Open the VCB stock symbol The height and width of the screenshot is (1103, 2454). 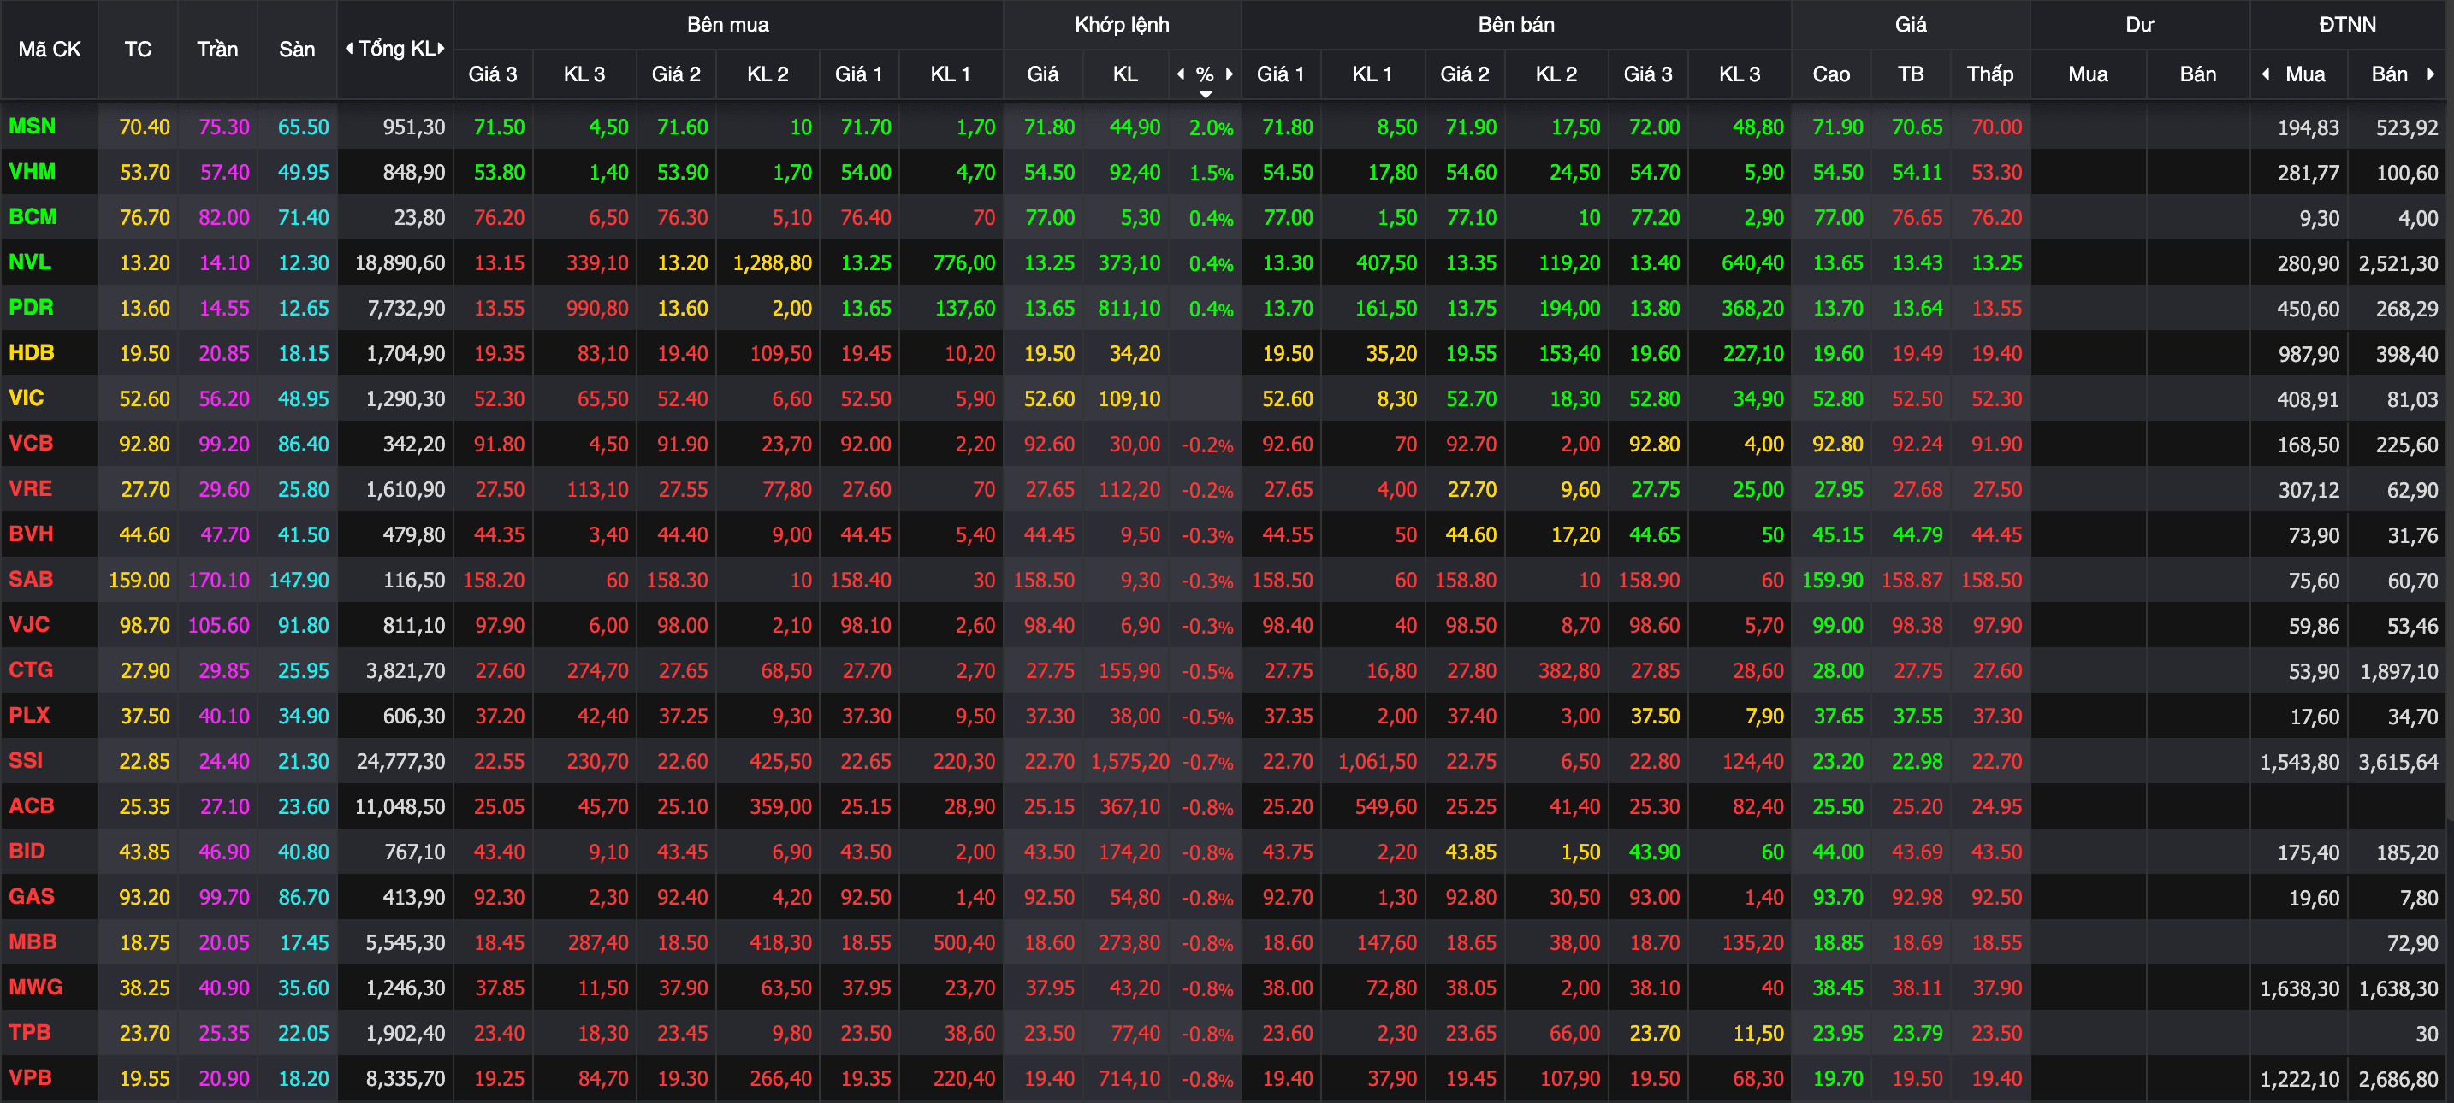32,444
